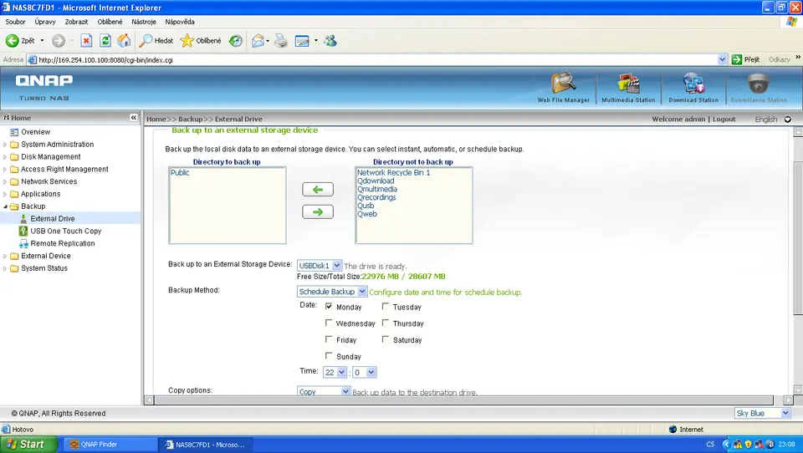803x453 pixels.
Task: Uncheck the Monday checkbox
Action: [329, 307]
